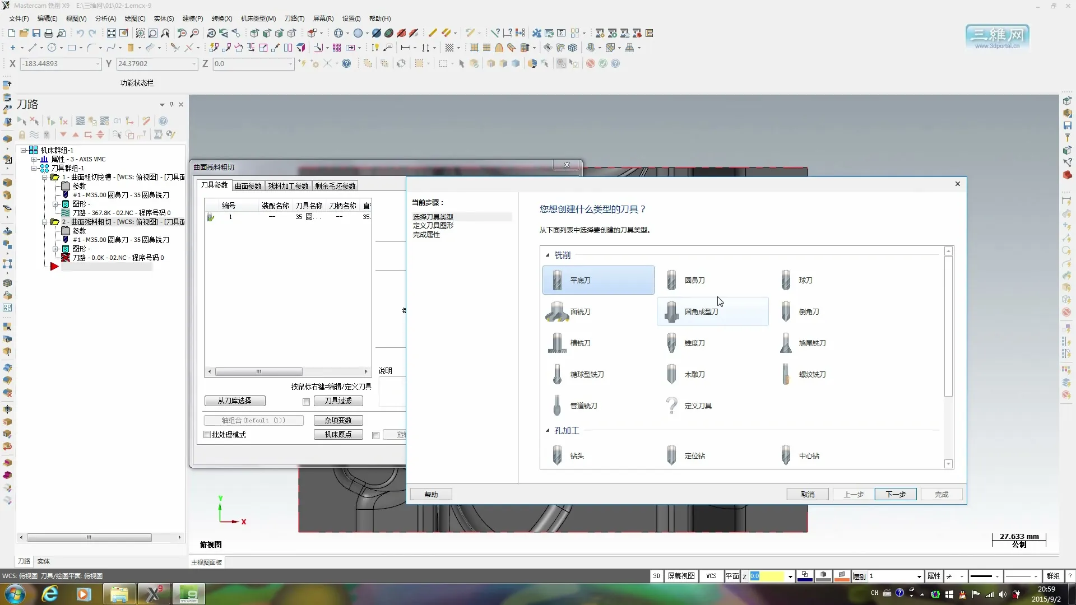Switch to the 曲面参数 tab
Screen dimensions: 1076x605
pos(248,186)
